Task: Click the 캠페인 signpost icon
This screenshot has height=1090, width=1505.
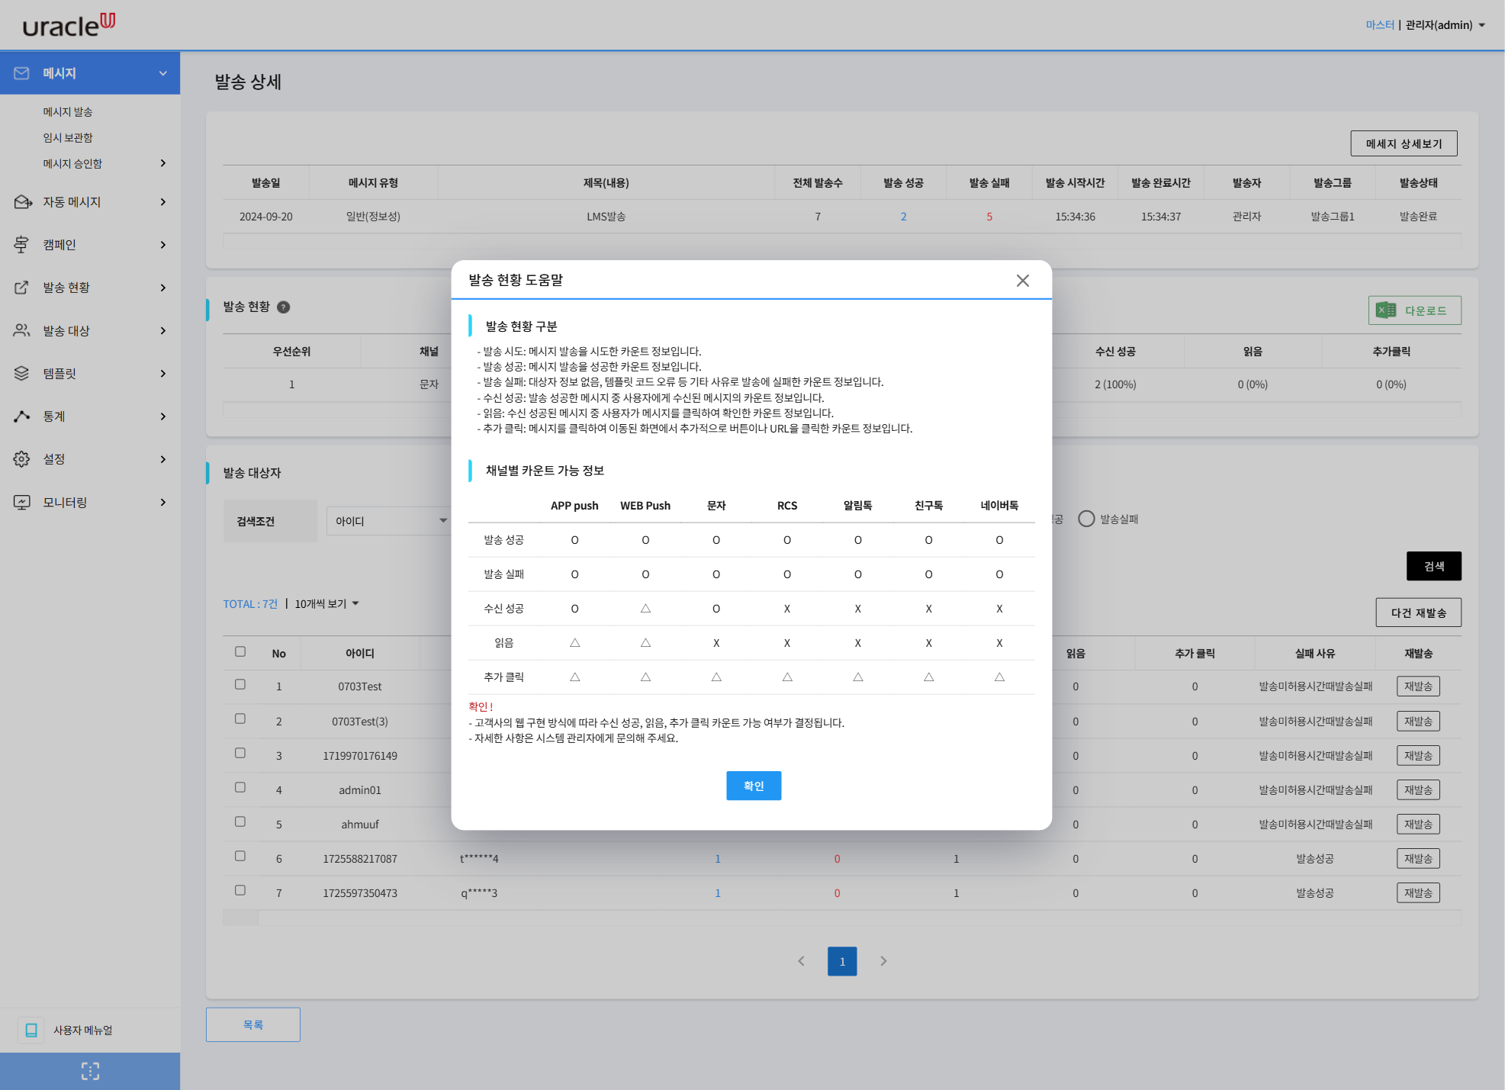Action: click(21, 245)
